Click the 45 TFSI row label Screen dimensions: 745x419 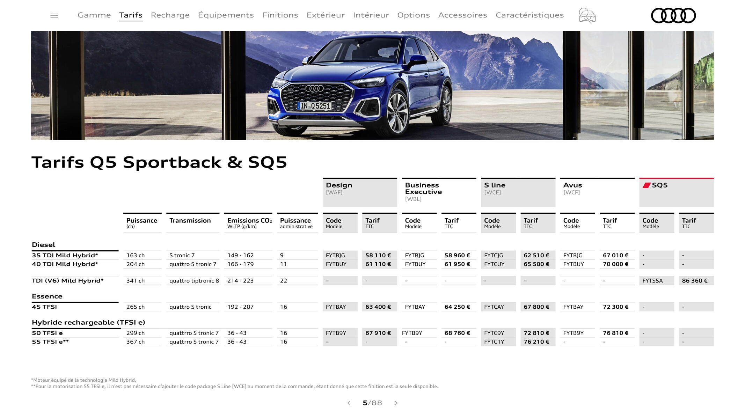(x=44, y=307)
